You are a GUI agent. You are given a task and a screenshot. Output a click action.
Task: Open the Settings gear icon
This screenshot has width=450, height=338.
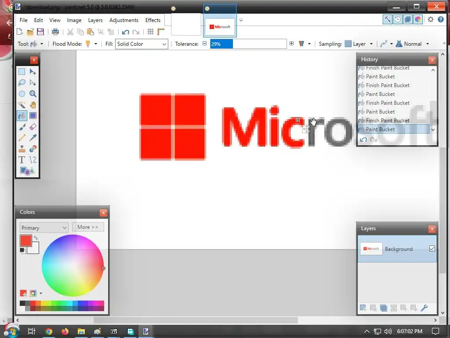[431, 19]
